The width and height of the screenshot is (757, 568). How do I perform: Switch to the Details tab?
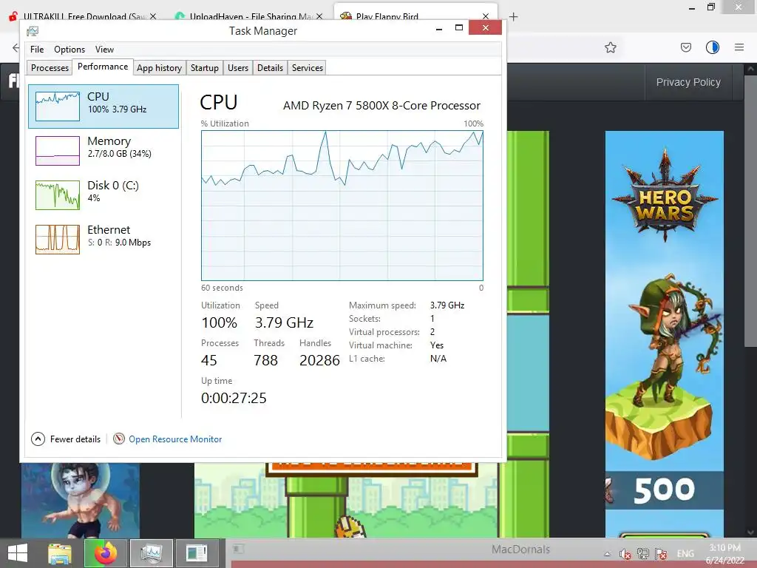pos(270,67)
